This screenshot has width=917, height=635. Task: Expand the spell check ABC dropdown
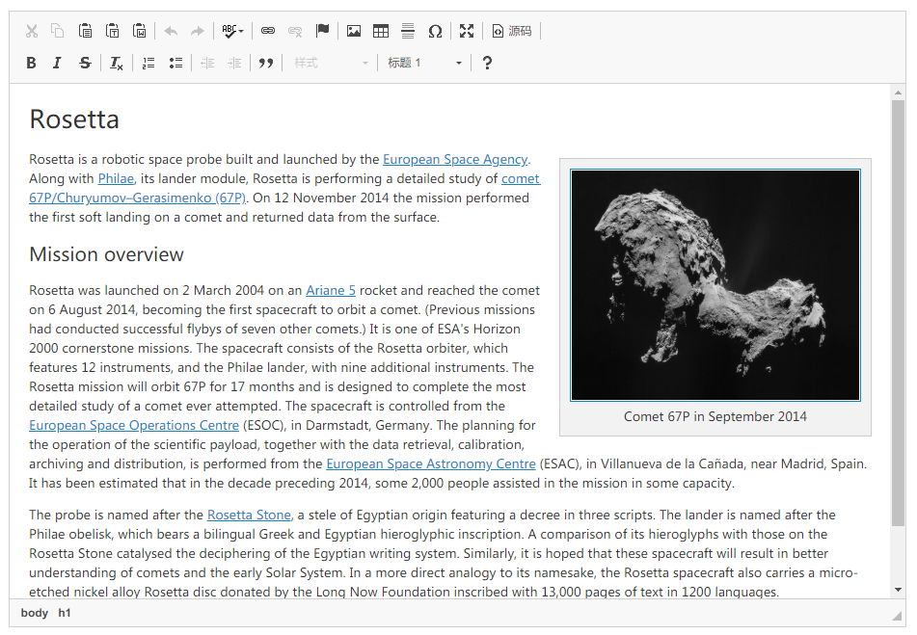232,31
